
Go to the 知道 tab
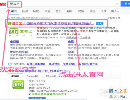click(x=47, y=11)
